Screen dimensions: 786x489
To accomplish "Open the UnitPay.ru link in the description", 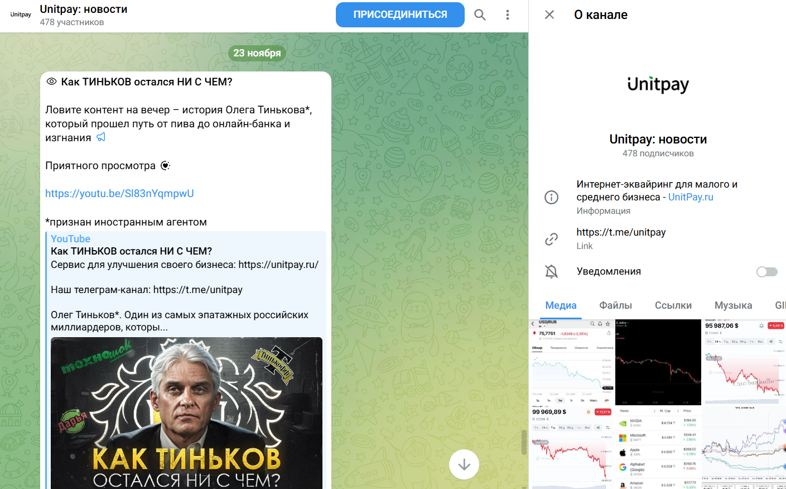I will [x=691, y=197].
